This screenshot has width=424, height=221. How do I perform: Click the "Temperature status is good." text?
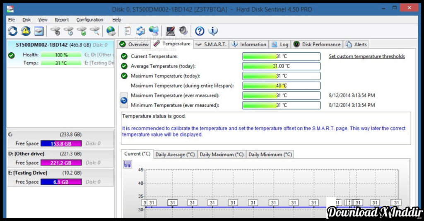tap(154, 116)
